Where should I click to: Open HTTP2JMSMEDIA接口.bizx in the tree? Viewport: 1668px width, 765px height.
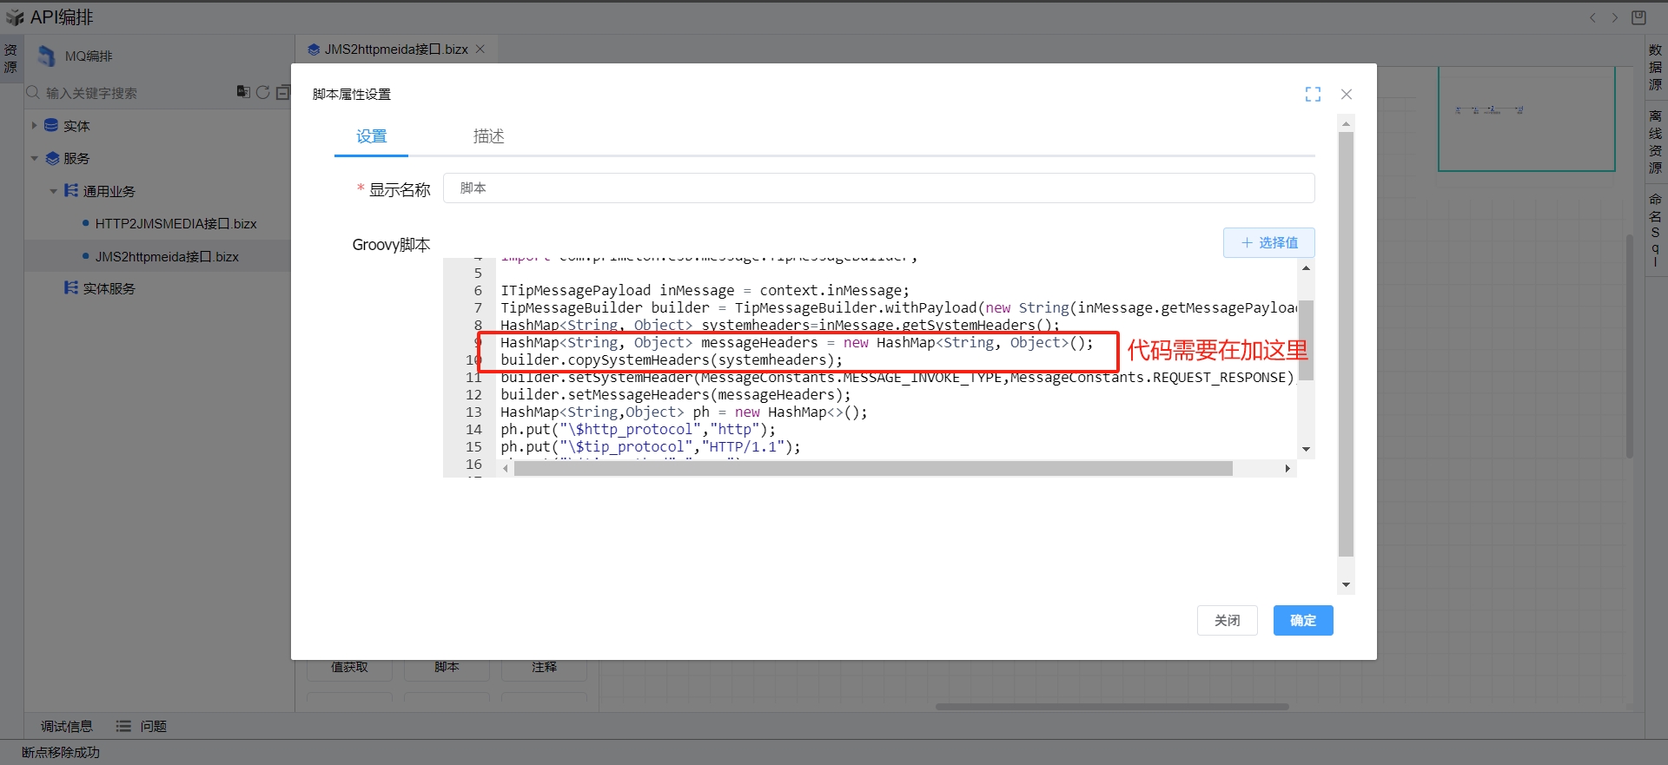[175, 224]
